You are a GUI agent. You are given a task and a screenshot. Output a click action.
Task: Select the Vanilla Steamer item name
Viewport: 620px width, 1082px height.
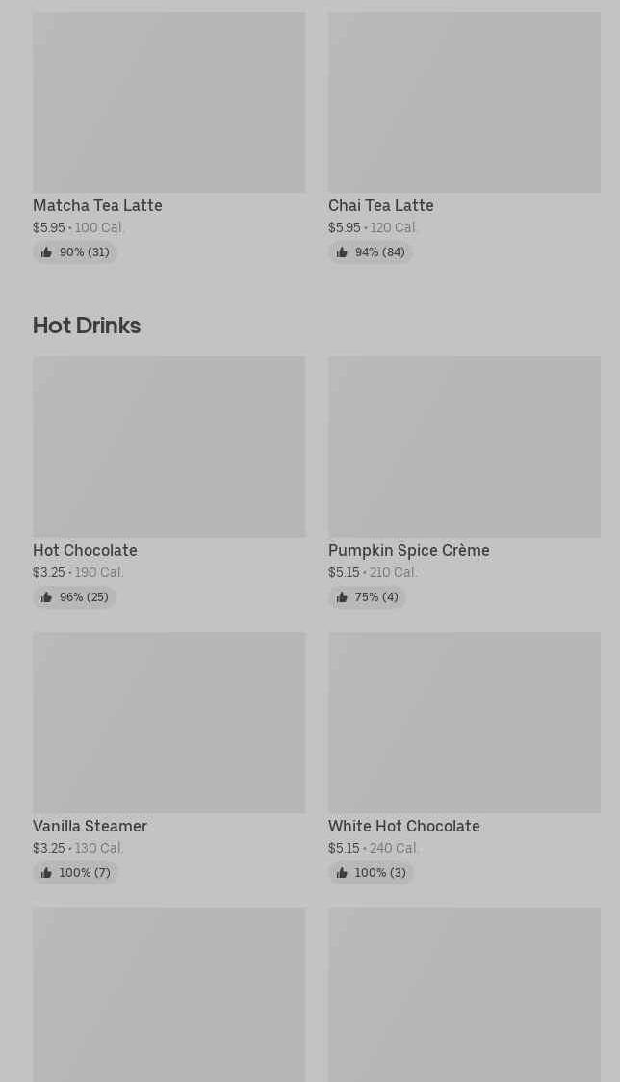(90, 826)
